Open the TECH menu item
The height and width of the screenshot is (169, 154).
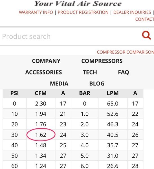(90, 72)
